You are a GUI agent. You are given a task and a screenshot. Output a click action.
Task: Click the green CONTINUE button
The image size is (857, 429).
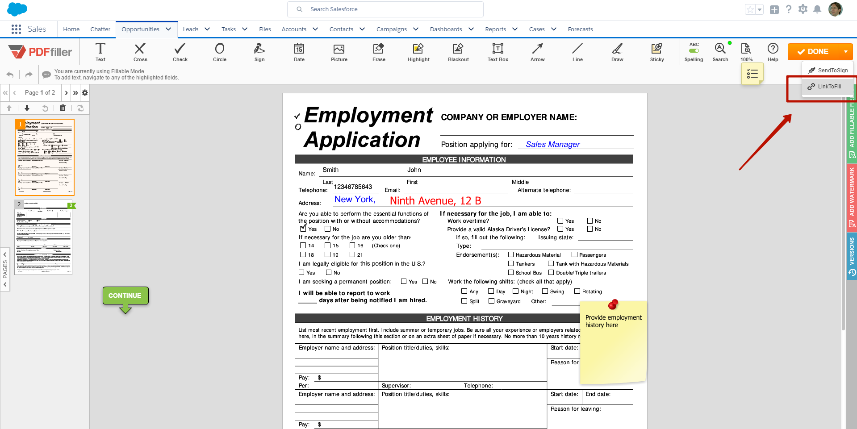[x=125, y=296]
